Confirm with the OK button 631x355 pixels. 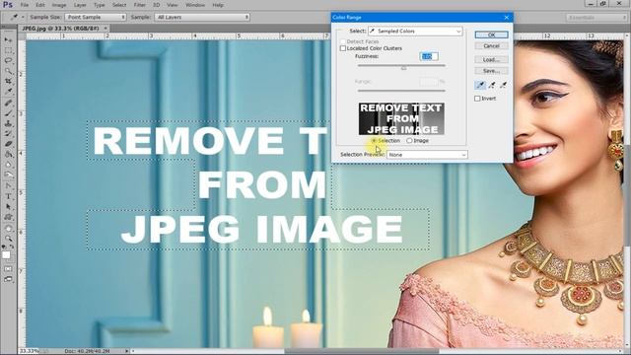(491, 35)
